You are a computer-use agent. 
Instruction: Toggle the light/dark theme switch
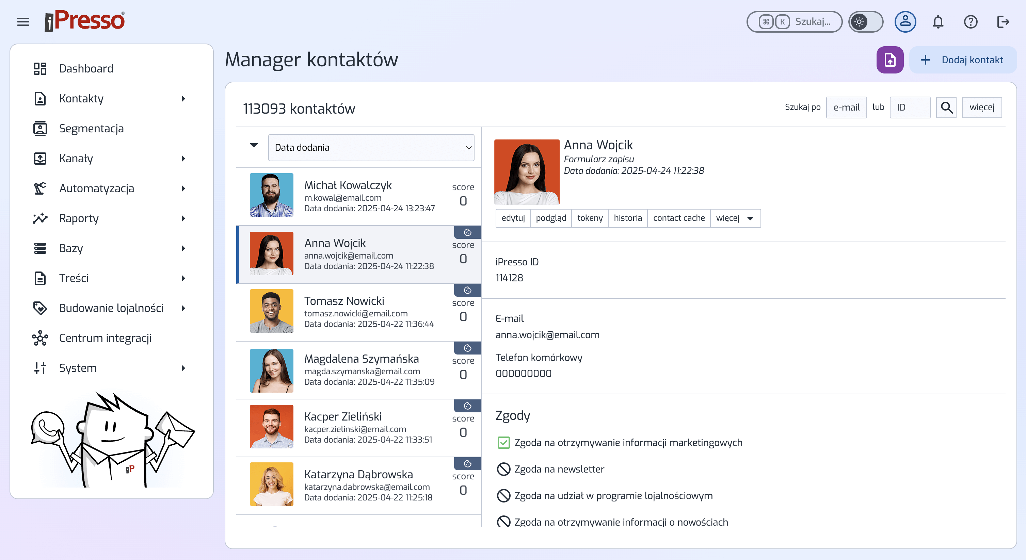865,21
